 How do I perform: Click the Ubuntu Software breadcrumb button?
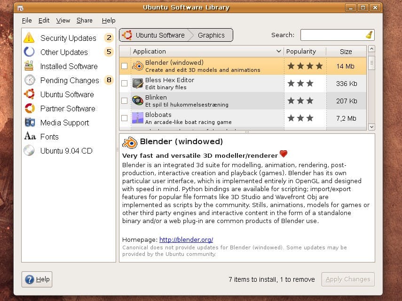pos(155,35)
